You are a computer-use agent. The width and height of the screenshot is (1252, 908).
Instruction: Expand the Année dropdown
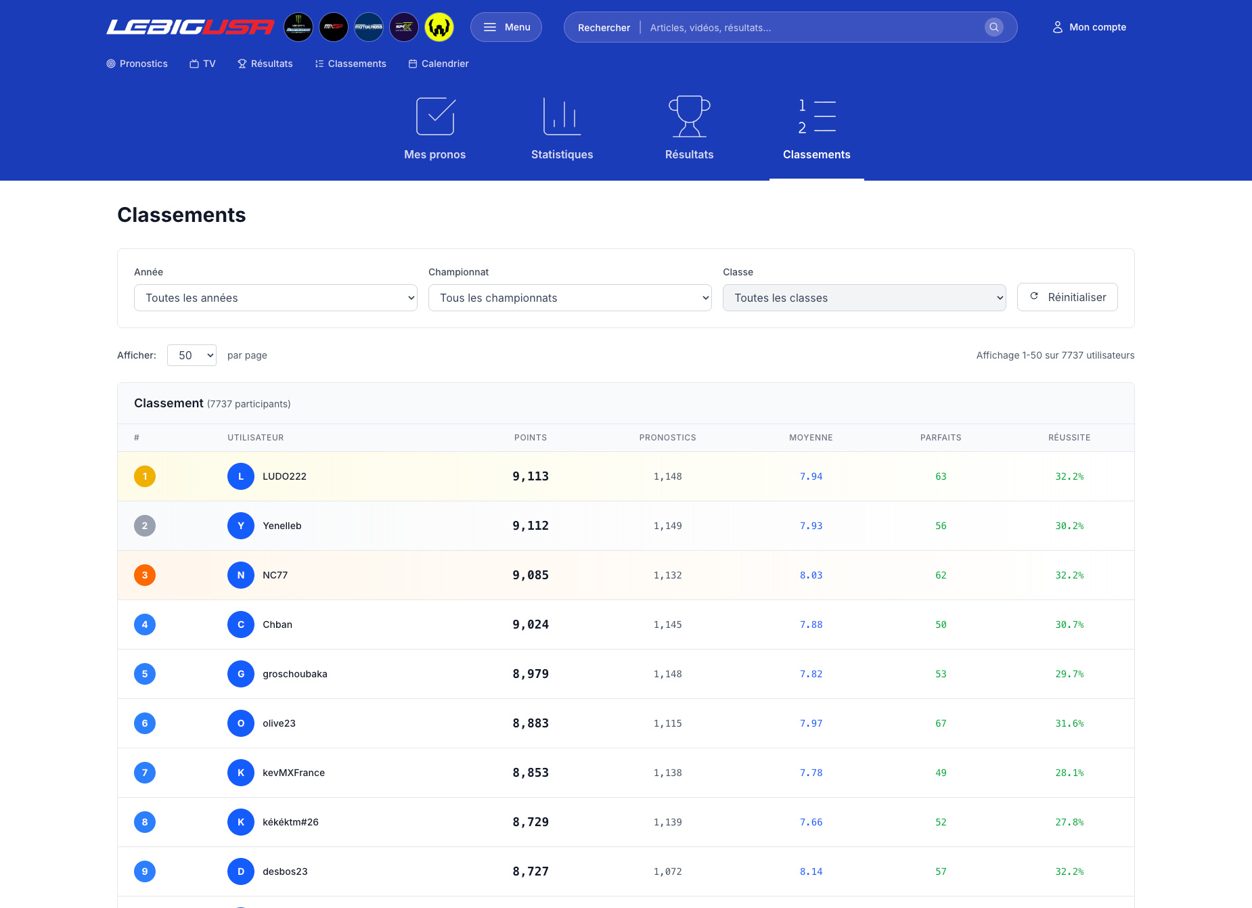(275, 298)
